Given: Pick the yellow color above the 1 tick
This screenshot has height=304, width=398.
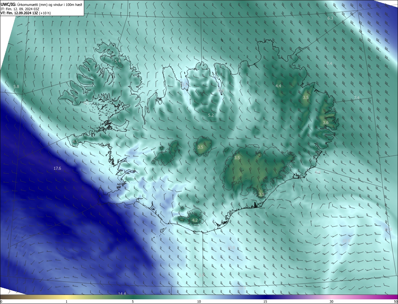Looking at the screenshot, I should click(67, 297).
